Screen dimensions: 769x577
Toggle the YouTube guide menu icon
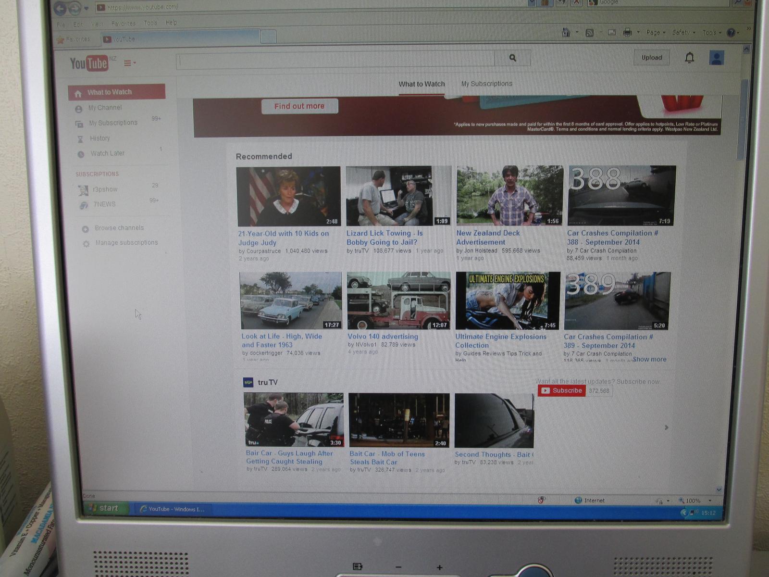point(129,63)
